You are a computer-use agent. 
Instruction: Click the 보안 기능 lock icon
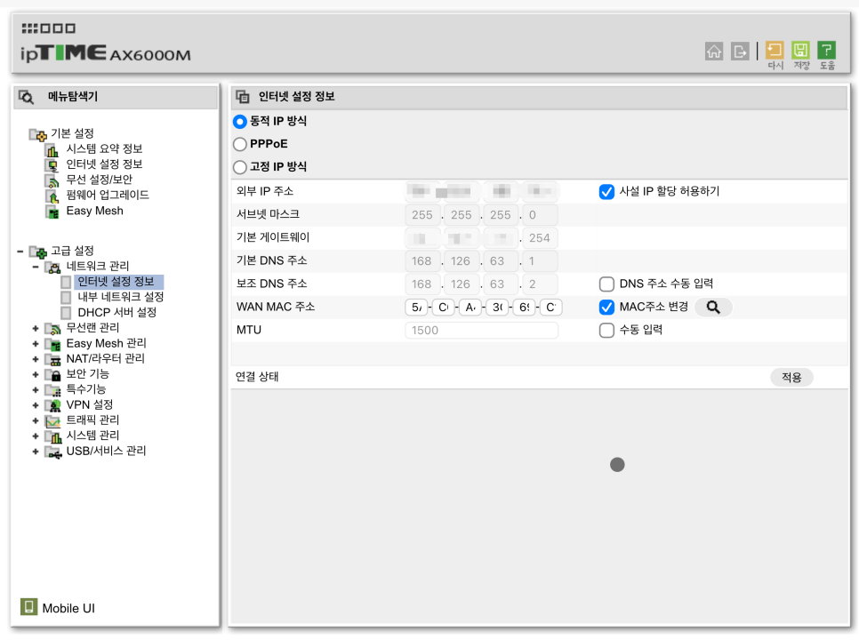[52, 374]
